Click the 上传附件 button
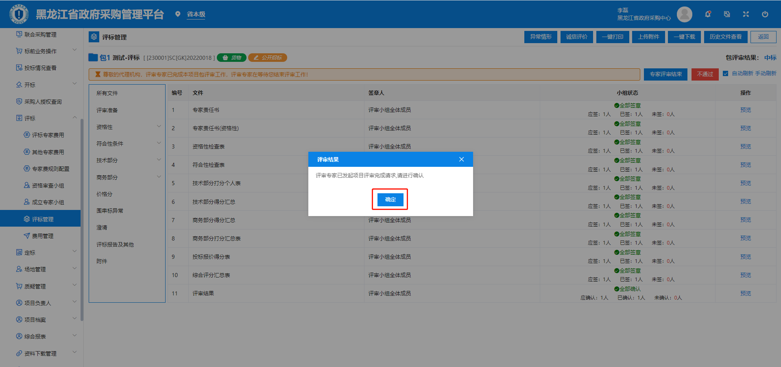781x367 pixels. point(648,37)
